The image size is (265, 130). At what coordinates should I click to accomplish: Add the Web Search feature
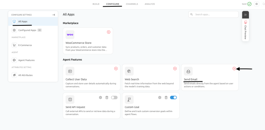click(x=175, y=68)
